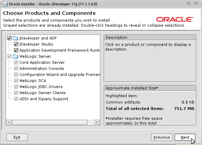Screen dimensions: 202x145
Task: Toggle the UDDI and Xquery Support checkbox
Action: tap(16, 99)
